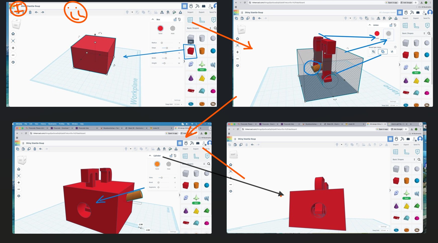Click the Undo arrow in the toolbar
Viewport: 438px width, 243px height.
[37, 12]
